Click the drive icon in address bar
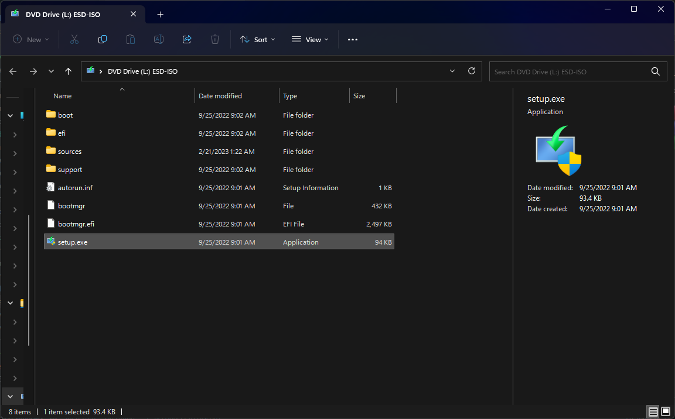 pyautogui.click(x=90, y=70)
